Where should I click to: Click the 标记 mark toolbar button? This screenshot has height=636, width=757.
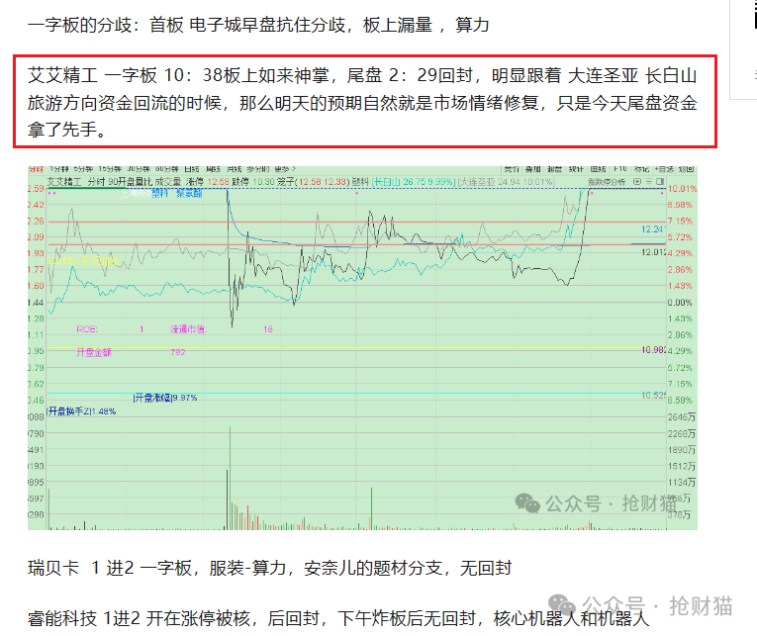(641, 169)
